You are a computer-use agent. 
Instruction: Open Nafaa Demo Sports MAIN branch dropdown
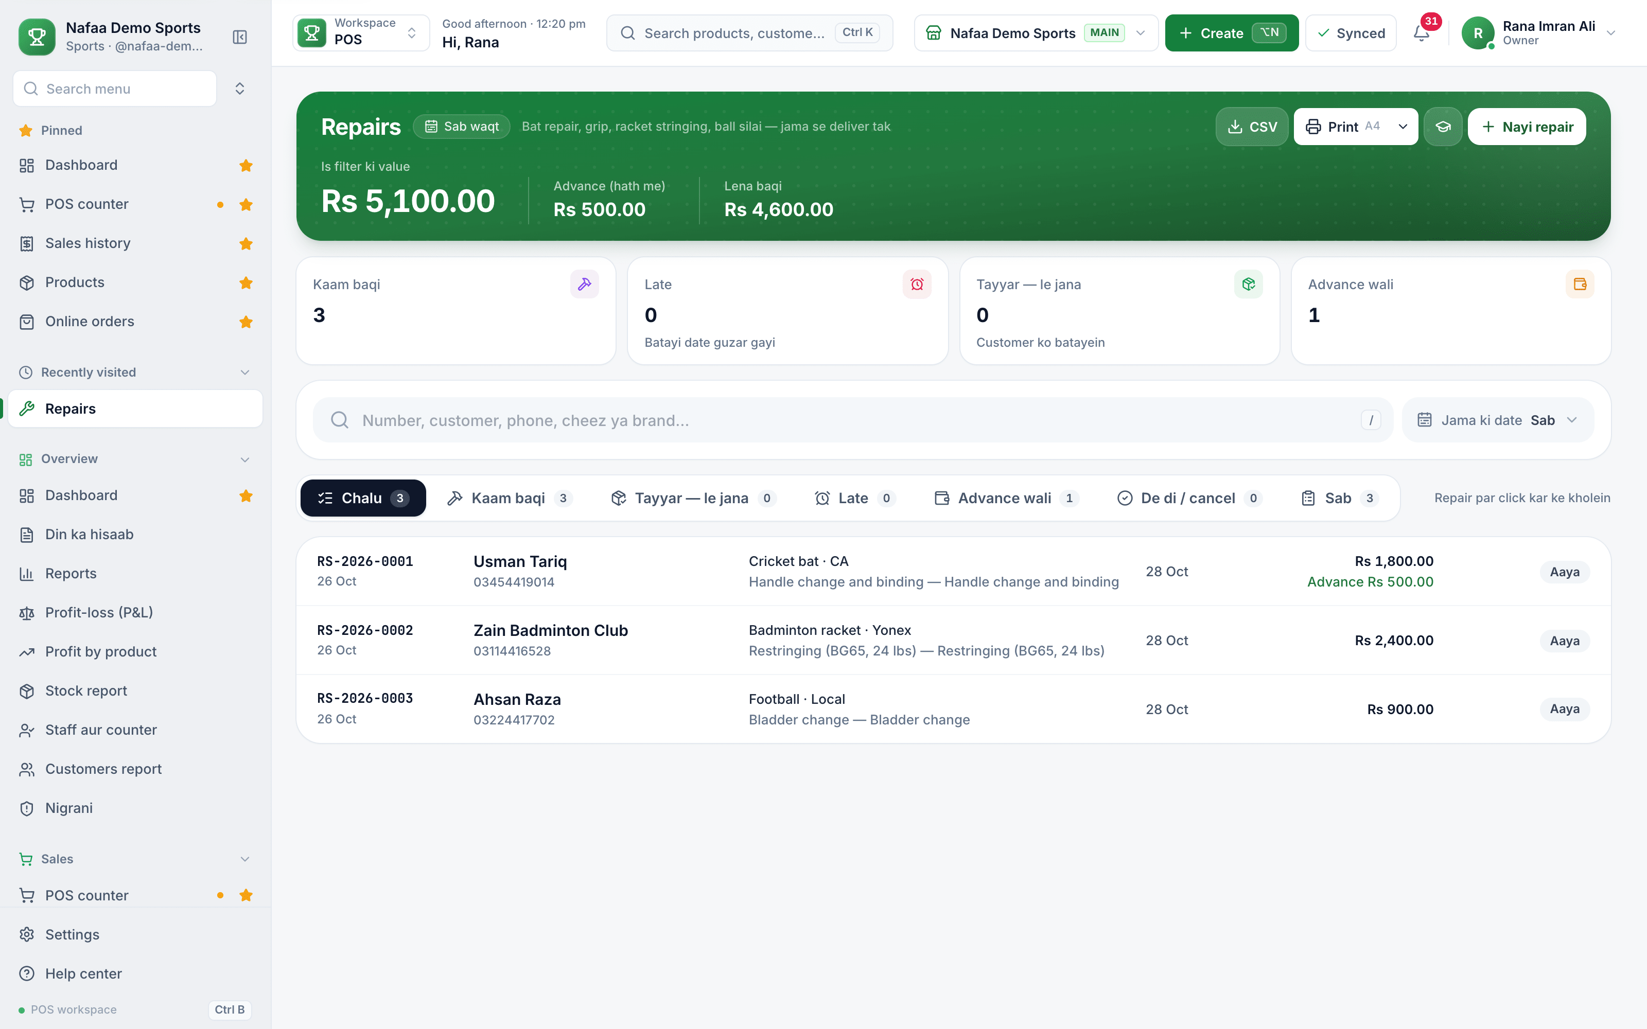pos(1036,32)
